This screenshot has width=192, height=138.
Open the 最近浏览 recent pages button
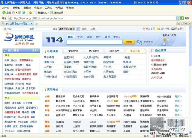(x=40, y=13)
